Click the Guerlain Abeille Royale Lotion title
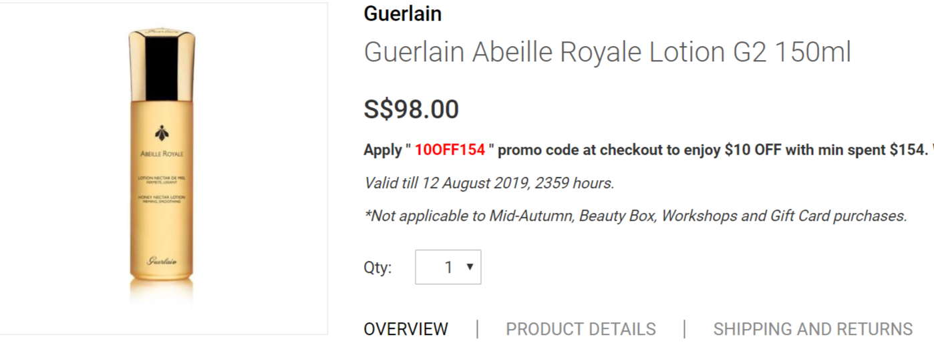This screenshot has height=343, width=934. tap(607, 52)
